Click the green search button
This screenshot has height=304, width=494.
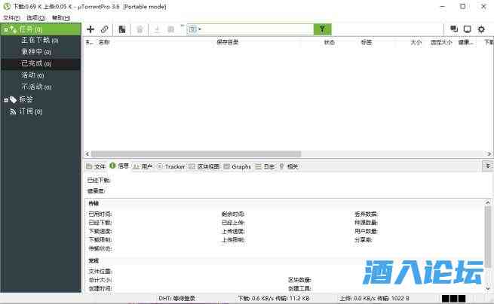pos(322,29)
